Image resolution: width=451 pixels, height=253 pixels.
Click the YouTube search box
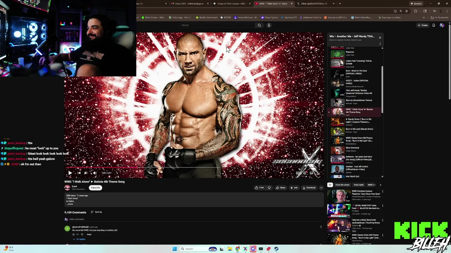pos(217,25)
